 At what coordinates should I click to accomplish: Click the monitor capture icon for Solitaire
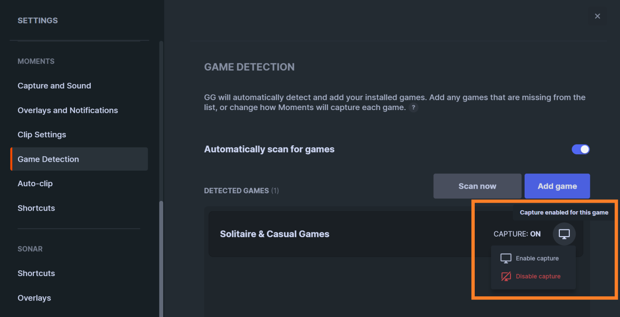(564, 234)
